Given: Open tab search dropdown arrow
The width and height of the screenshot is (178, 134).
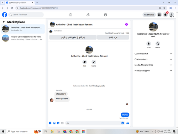Looking at the screenshot, I should point(2,3).
